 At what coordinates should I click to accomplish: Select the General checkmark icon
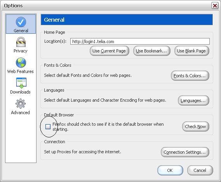pos(21,22)
